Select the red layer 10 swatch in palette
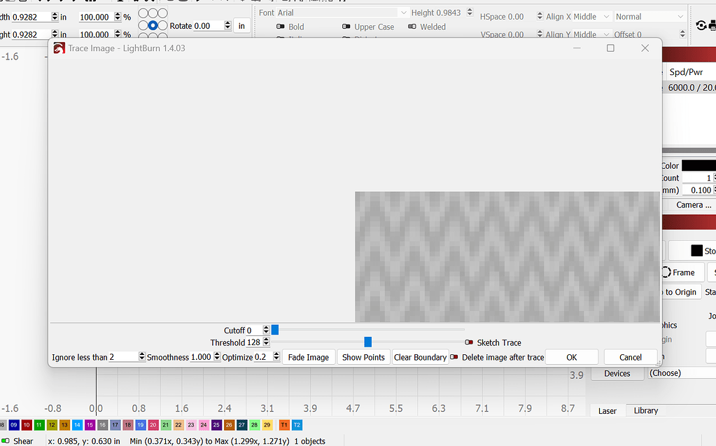 [25, 425]
